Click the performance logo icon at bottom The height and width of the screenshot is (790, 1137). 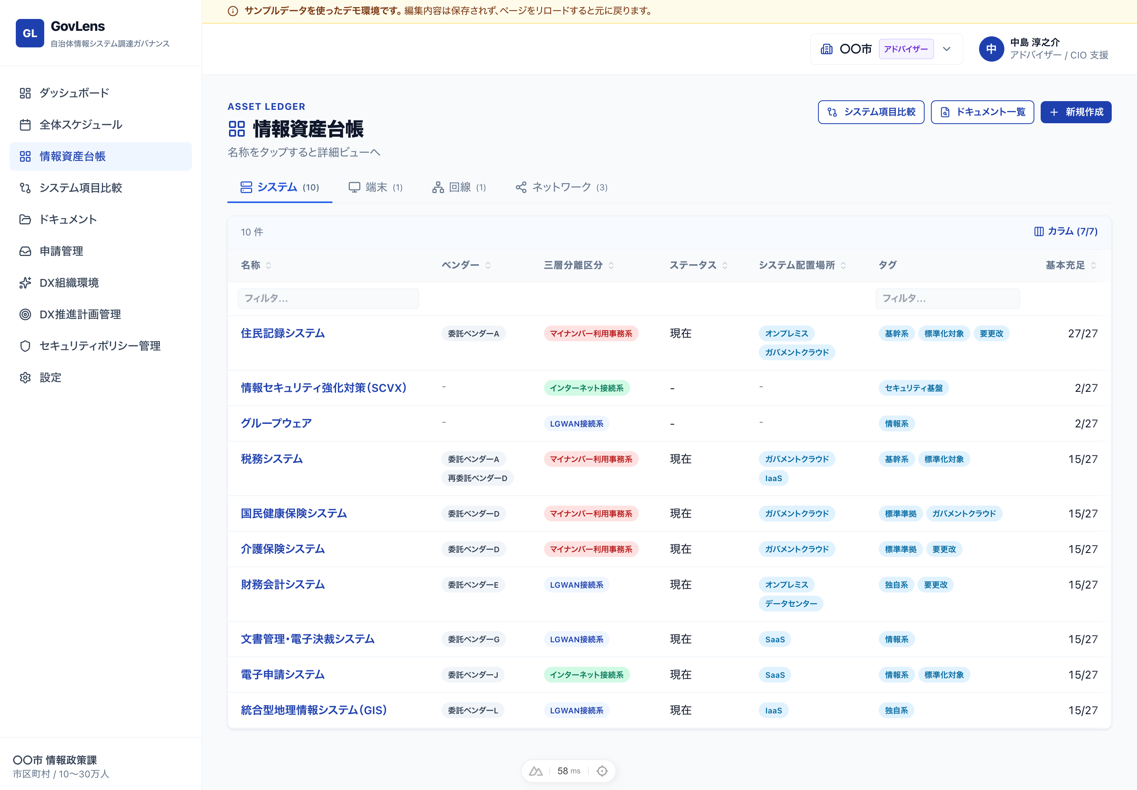pos(536,771)
